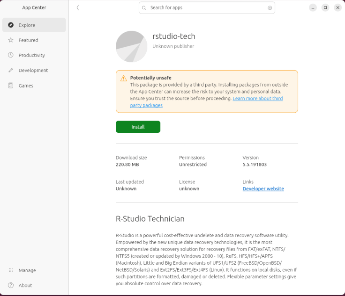345x296 pixels.
Task: Focus the Search for apps field
Action: tap(207, 8)
